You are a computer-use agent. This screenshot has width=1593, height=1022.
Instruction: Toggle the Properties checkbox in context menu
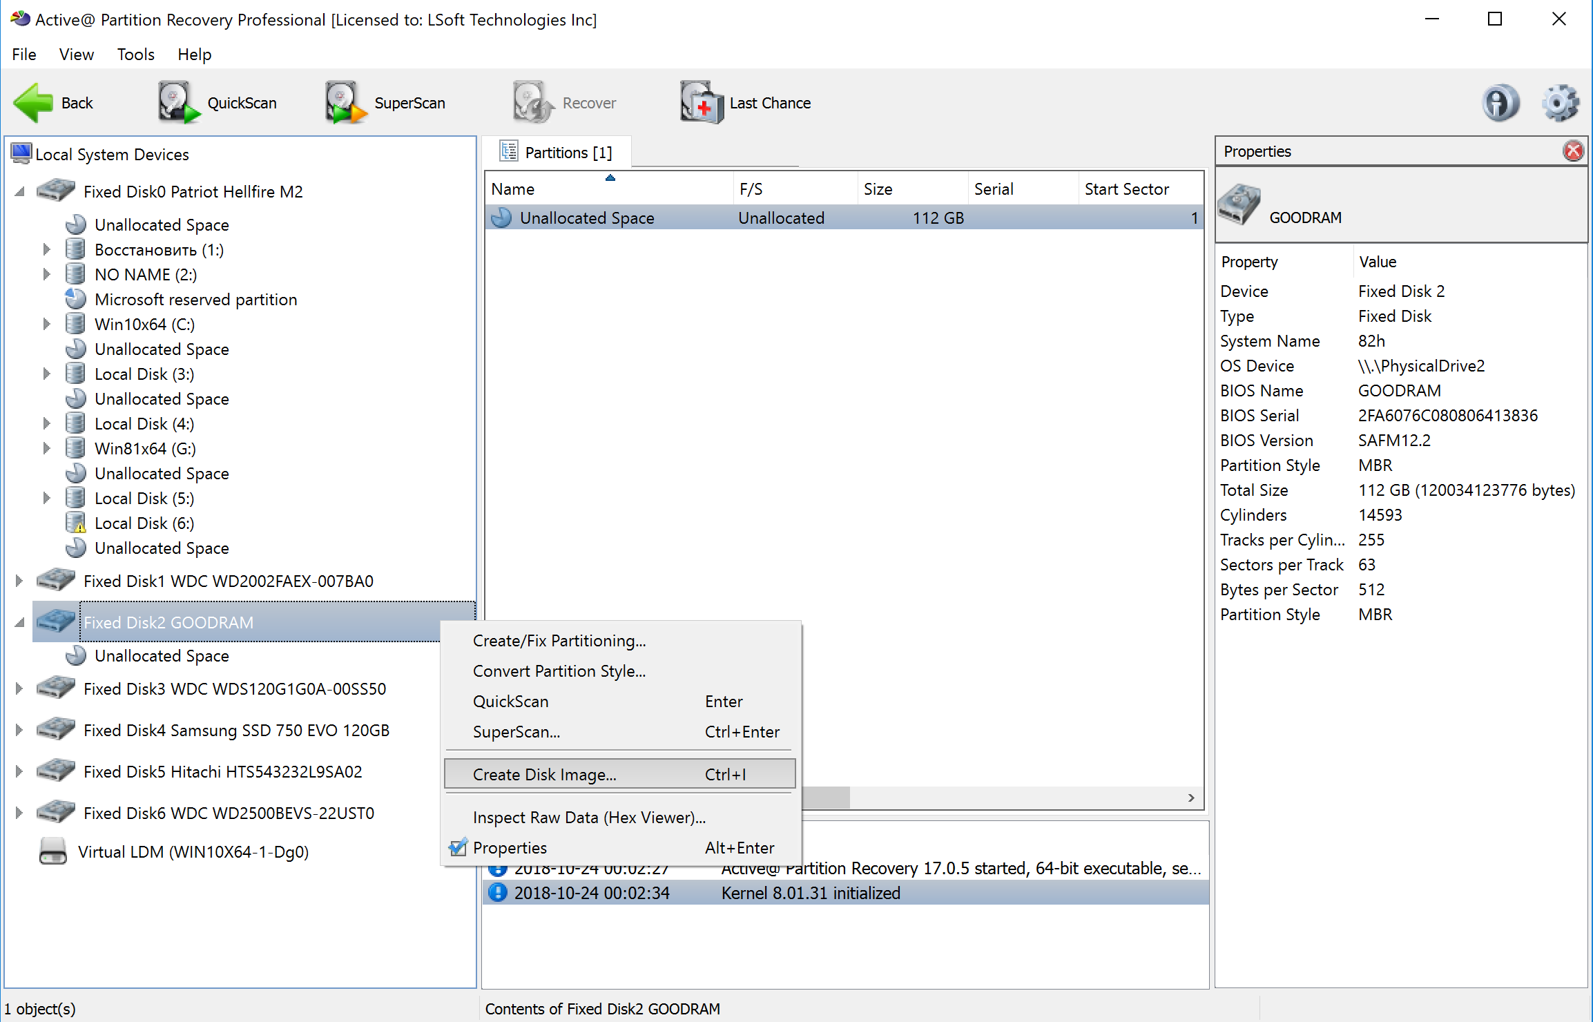click(457, 847)
